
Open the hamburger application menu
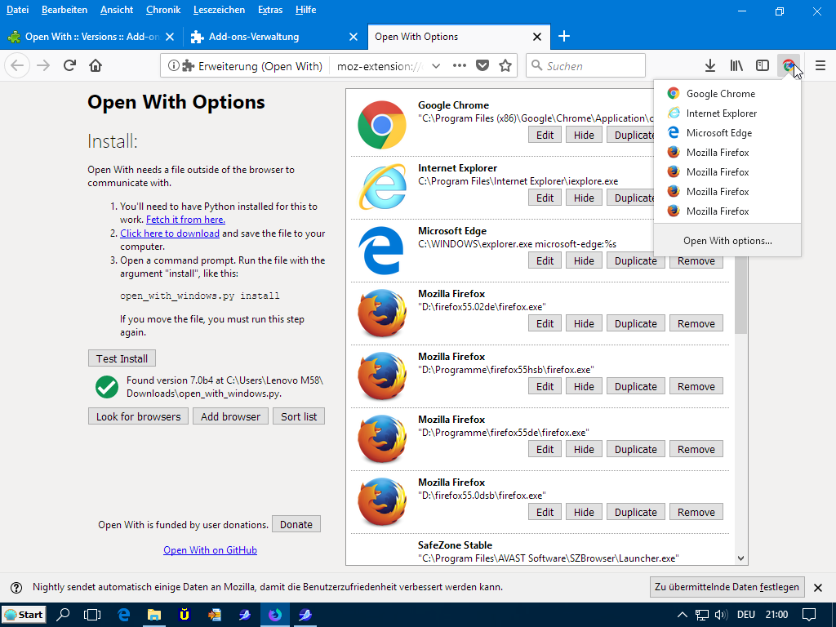point(820,66)
